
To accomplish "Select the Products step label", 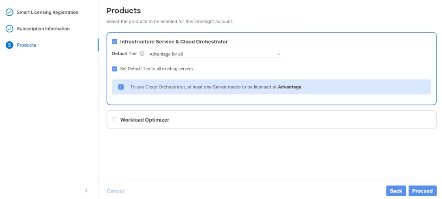I will tap(26, 45).
